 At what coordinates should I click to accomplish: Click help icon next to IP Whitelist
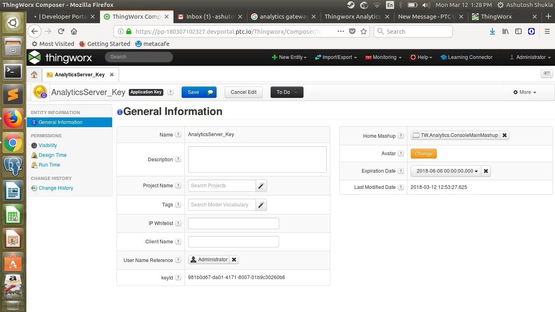[178, 223]
